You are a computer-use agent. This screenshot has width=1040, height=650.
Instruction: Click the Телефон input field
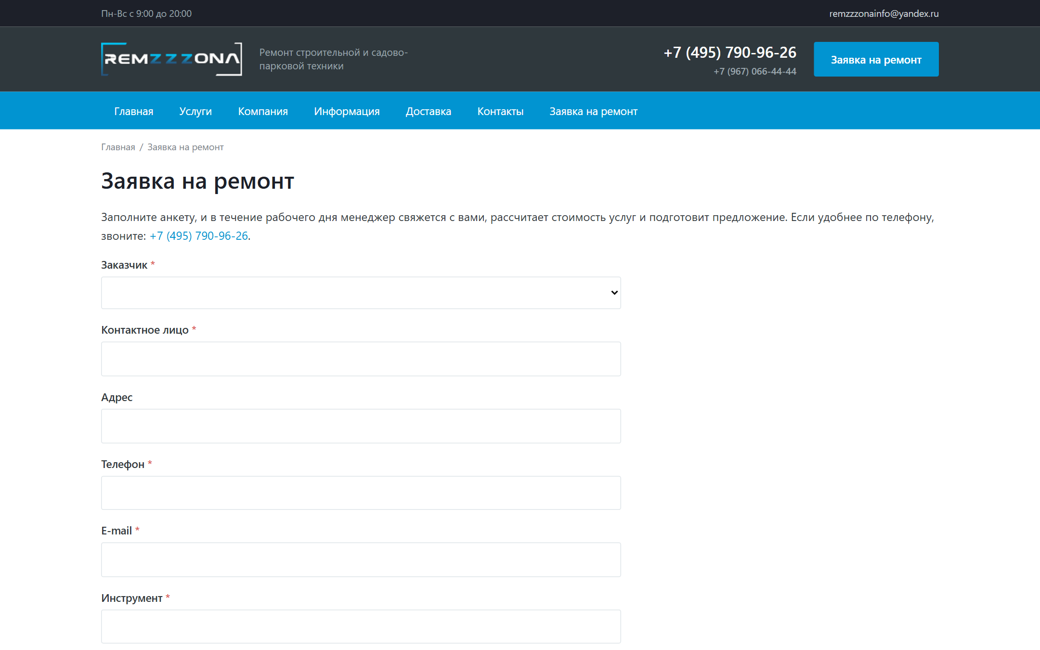[361, 493]
